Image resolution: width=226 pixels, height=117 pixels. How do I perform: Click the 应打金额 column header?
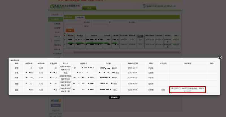(29, 63)
